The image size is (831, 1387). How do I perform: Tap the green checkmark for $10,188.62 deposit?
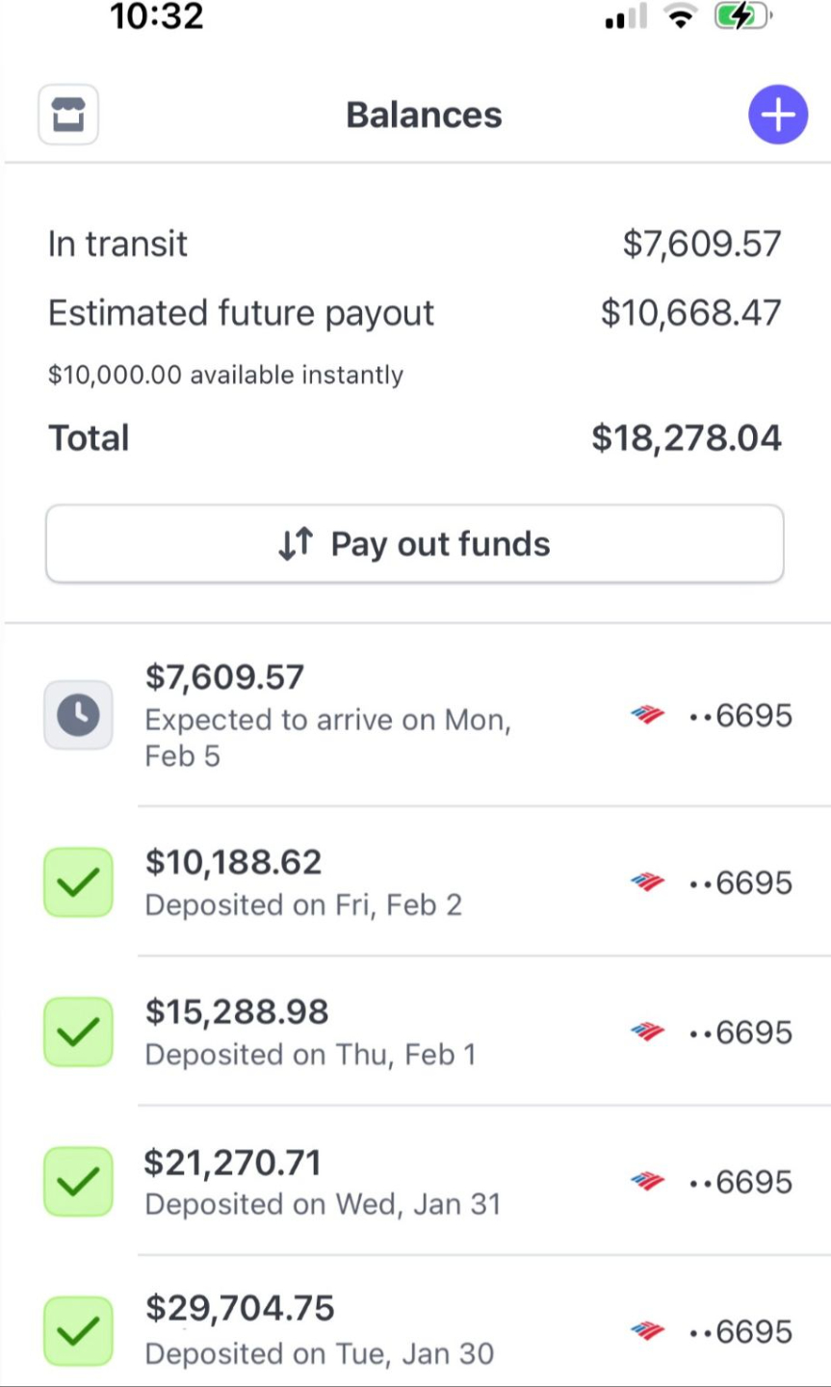pyautogui.click(x=78, y=882)
